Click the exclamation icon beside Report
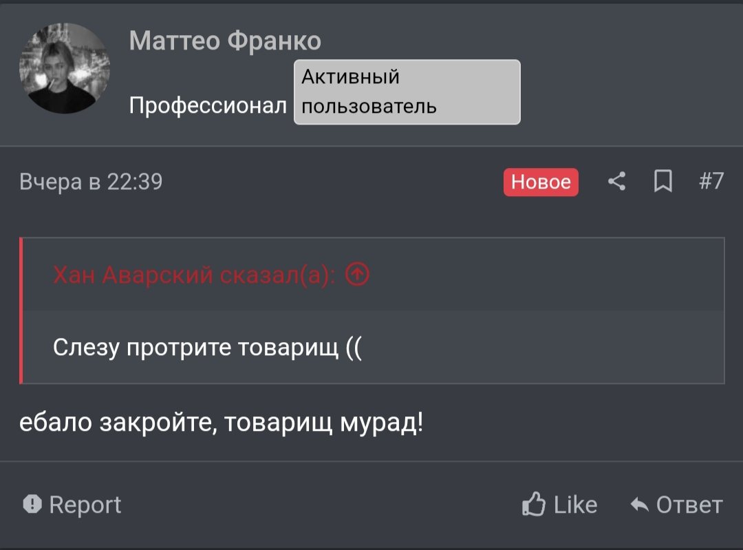743x550 pixels. click(x=32, y=505)
